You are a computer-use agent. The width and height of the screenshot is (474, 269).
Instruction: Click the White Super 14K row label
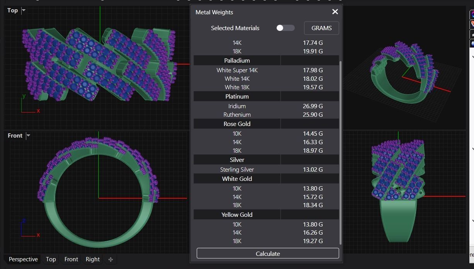click(x=237, y=70)
